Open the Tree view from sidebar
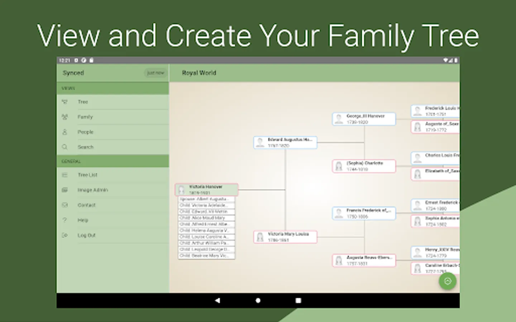This screenshot has width=516, height=322. pos(113,102)
